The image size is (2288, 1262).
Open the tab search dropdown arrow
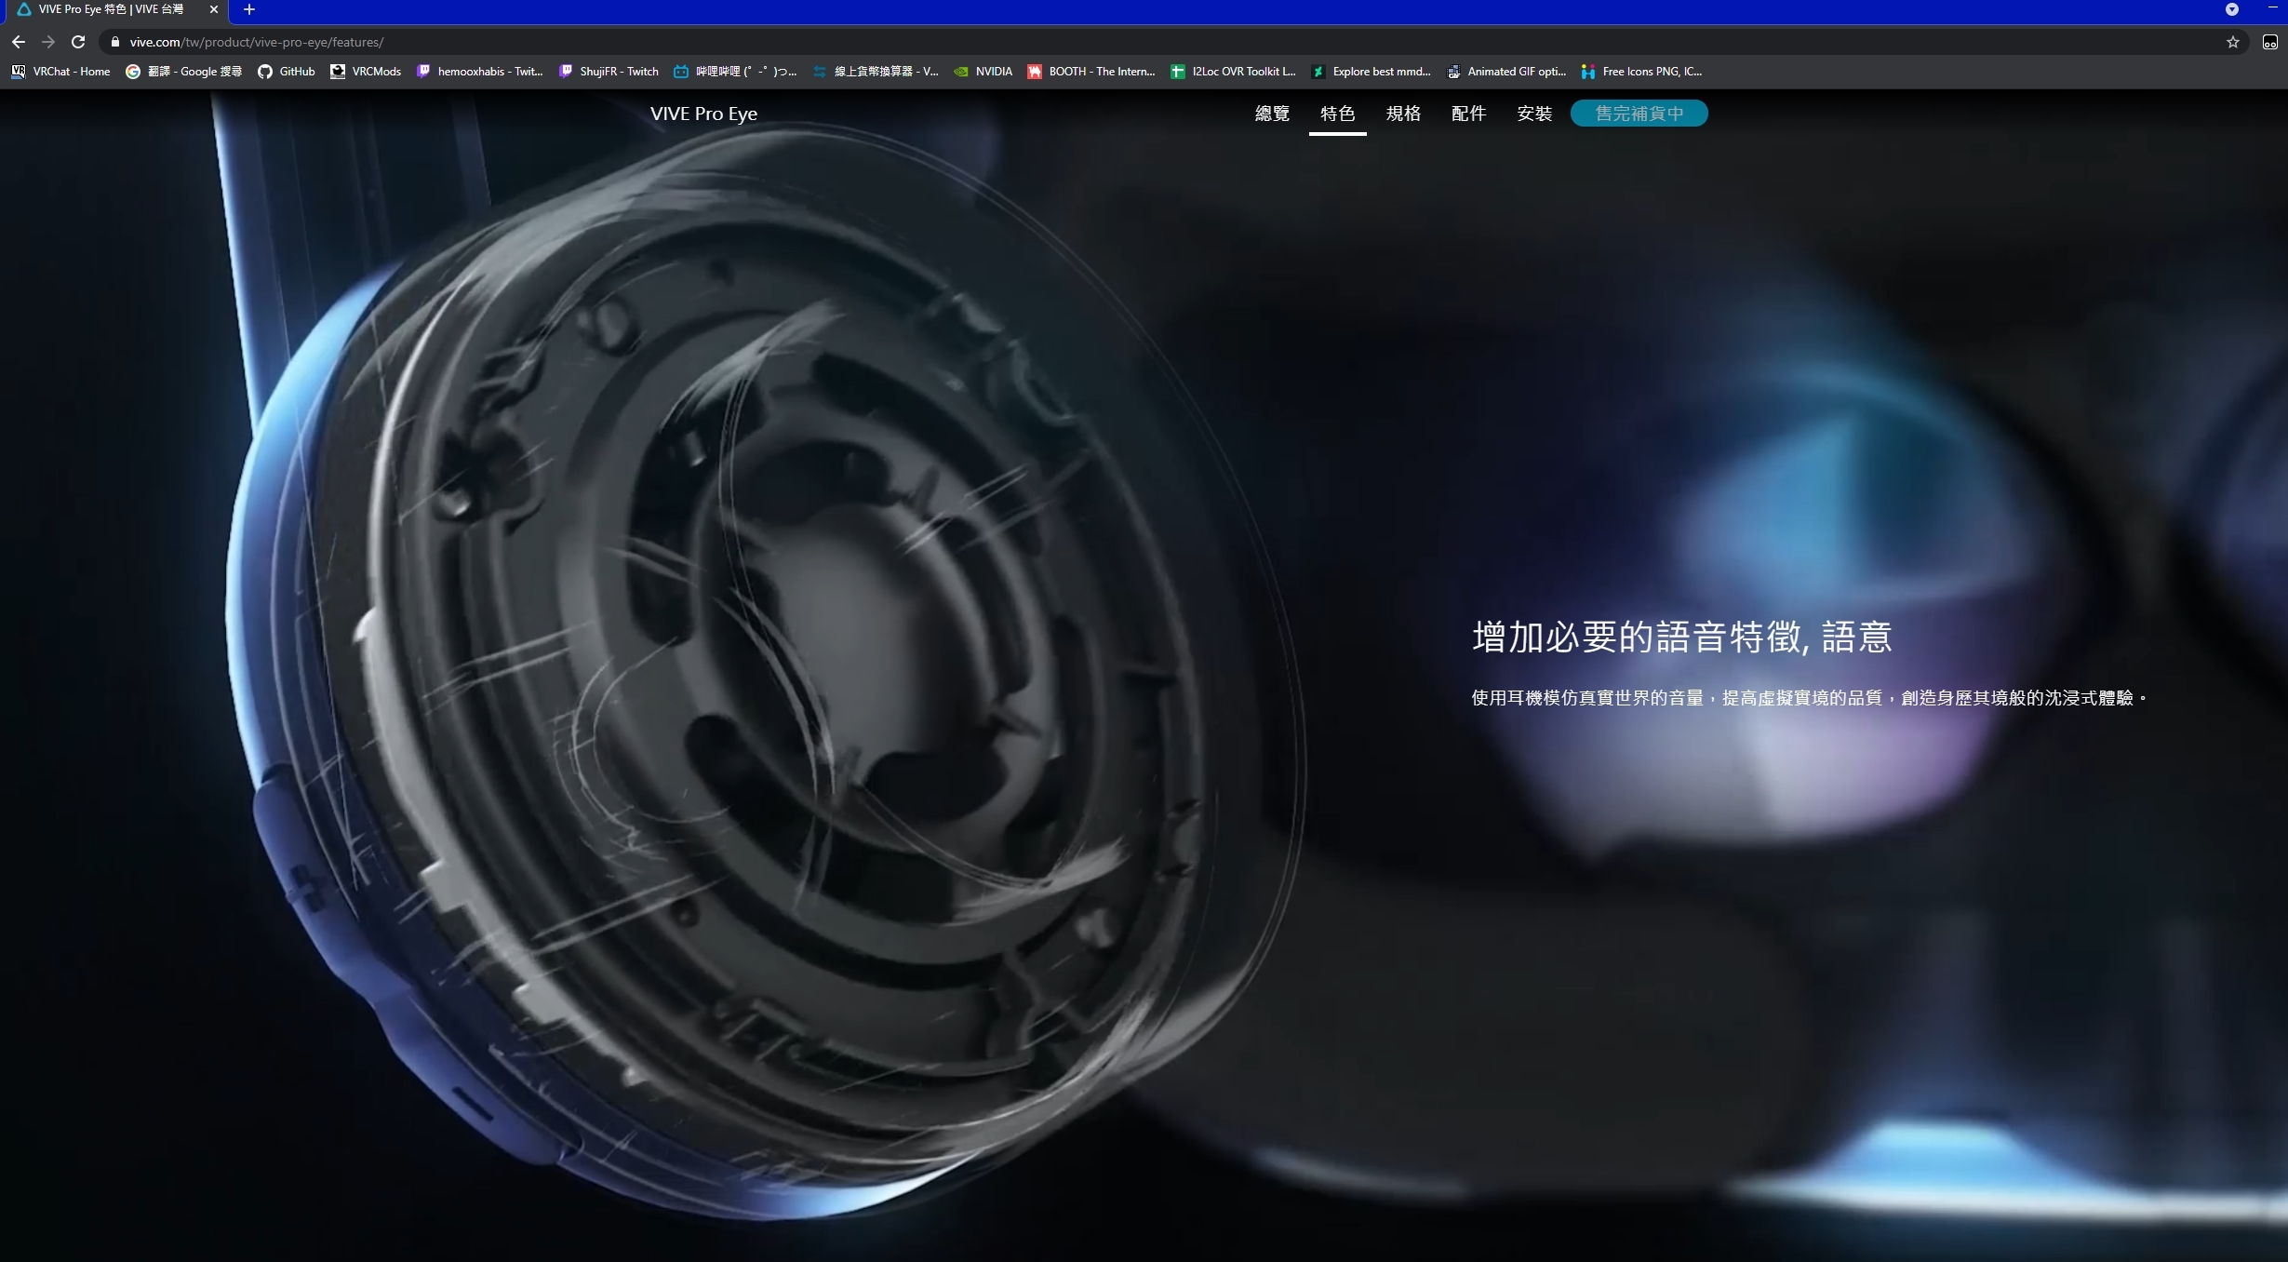2231,9
